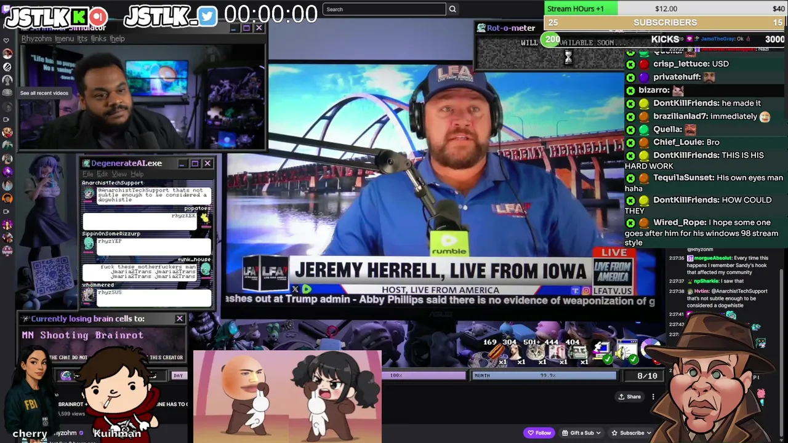Viewport: 788px width, 443px height.
Task: Click the Twitter bird icon in banner
Action: click(208, 16)
